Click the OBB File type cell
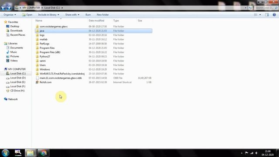 [x=118, y=78]
